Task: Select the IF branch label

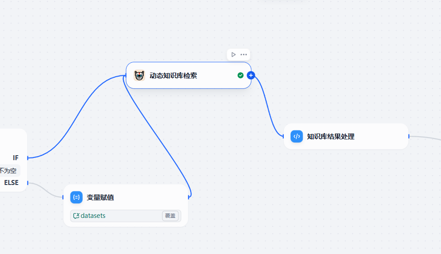Action: (x=16, y=157)
